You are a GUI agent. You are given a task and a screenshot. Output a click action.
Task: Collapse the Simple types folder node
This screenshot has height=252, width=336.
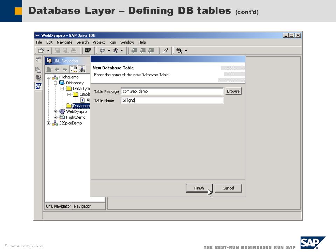(69, 94)
